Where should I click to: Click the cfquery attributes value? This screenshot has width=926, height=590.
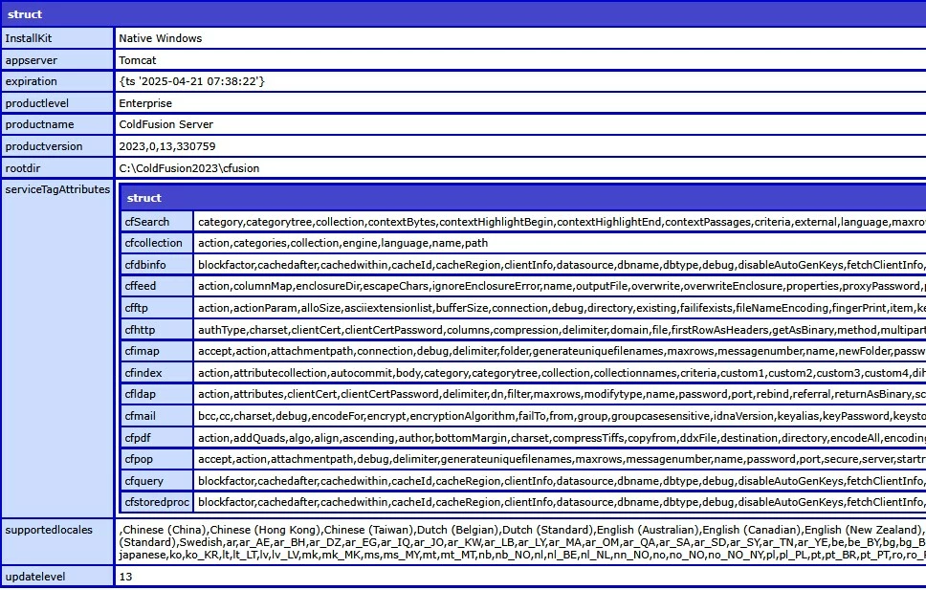coord(560,481)
